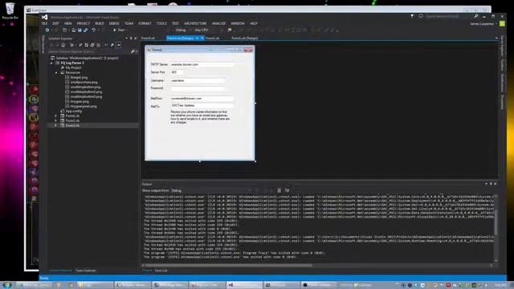Close the Solution Explorer panel
Viewport: 514px width, 289px height.
(136, 39)
